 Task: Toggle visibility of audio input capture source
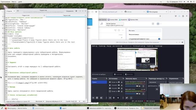pyautogui.click(x=119, y=82)
